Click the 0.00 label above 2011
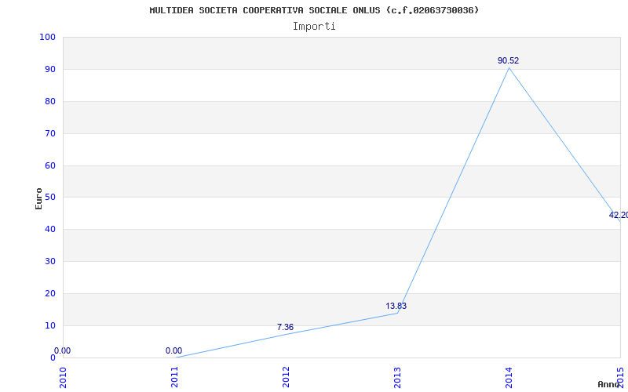This screenshot has height=392, width=628. 173,350
